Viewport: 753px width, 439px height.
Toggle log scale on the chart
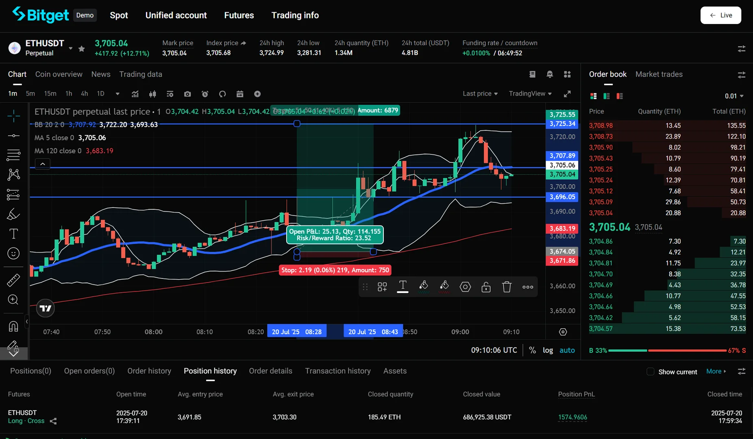(x=548, y=350)
